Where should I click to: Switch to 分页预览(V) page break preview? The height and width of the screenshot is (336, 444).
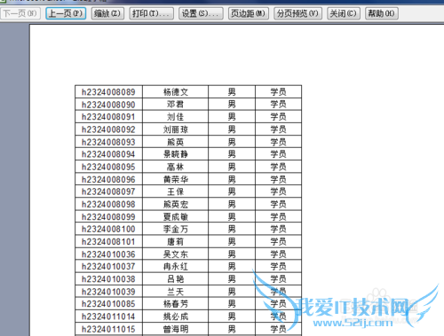click(297, 13)
